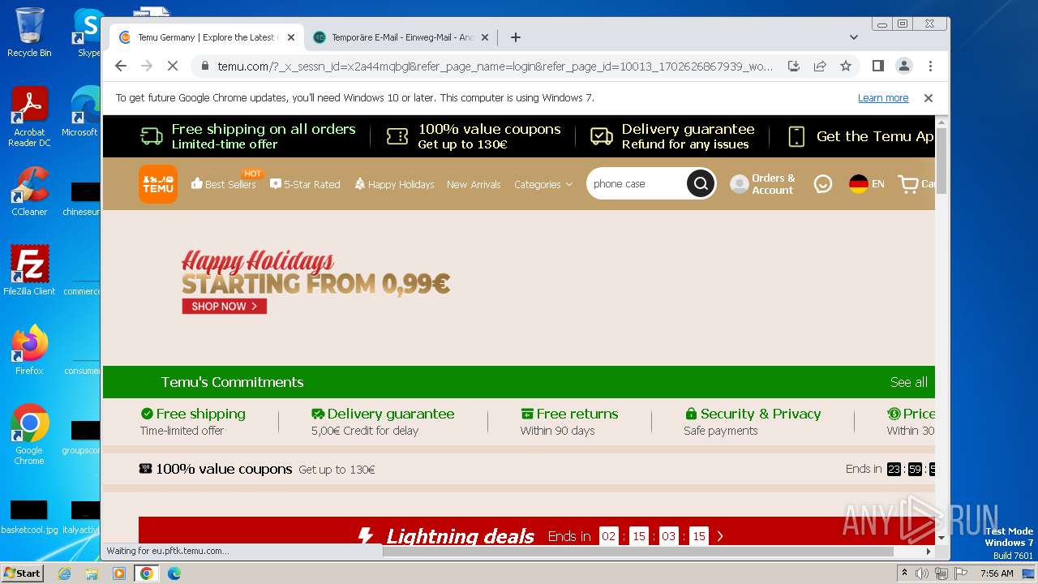Open a new Chrome tab

point(516,37)
